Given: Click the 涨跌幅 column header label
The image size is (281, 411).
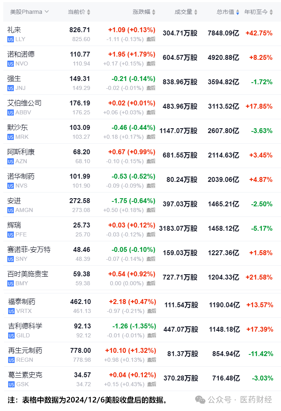Looking at the screenshot, I should pyautogui.click(x=141, y=12).
